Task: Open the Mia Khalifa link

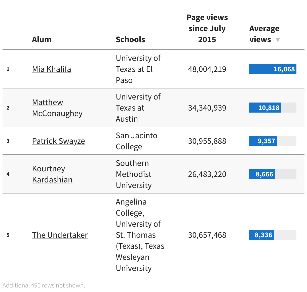Action: (x=52, y=69)
